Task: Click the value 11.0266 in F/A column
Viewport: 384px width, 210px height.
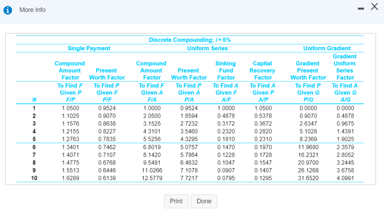Action: pos(152,170)
